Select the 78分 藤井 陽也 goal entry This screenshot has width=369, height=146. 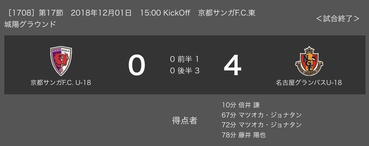(243, 135)
